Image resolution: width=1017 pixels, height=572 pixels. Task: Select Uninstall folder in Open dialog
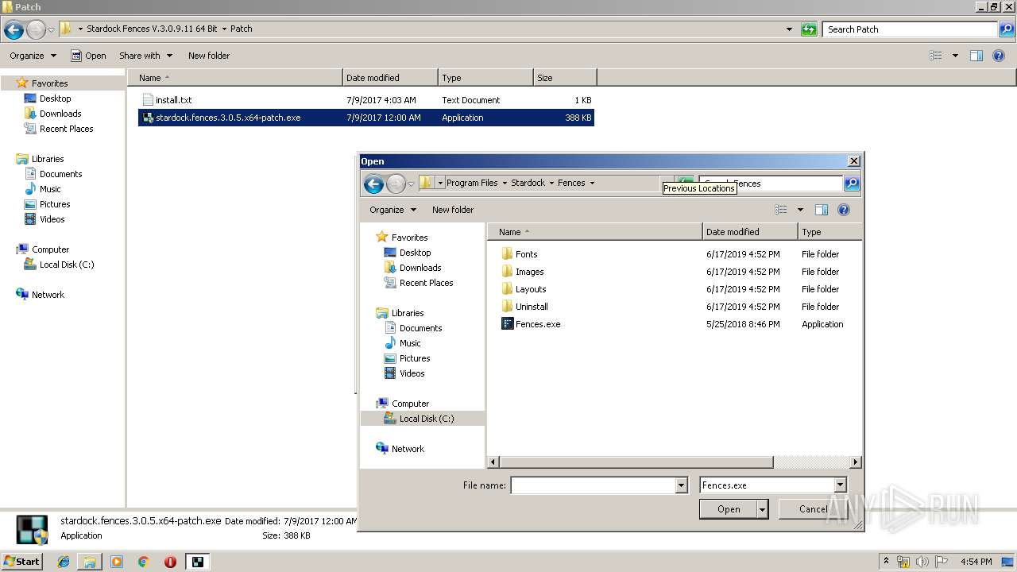524,307
